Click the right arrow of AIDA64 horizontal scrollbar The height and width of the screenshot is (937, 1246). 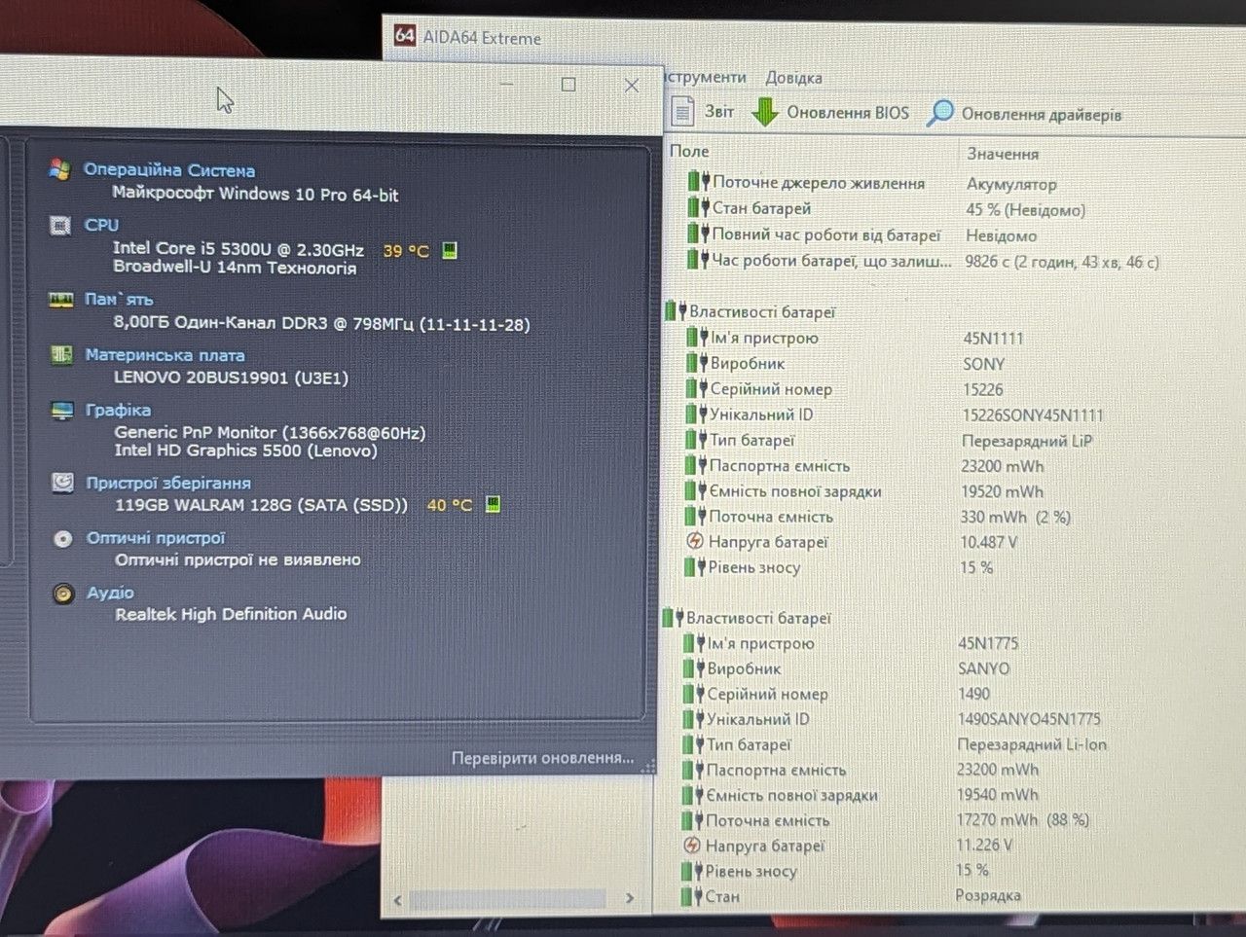[x=630, y=898]
